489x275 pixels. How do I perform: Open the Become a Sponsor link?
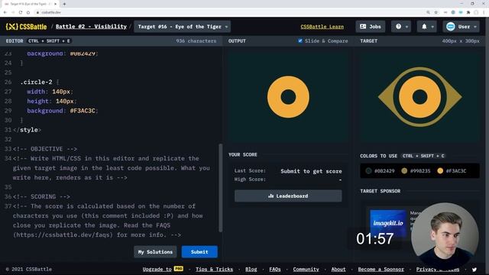tap(381, 269)
